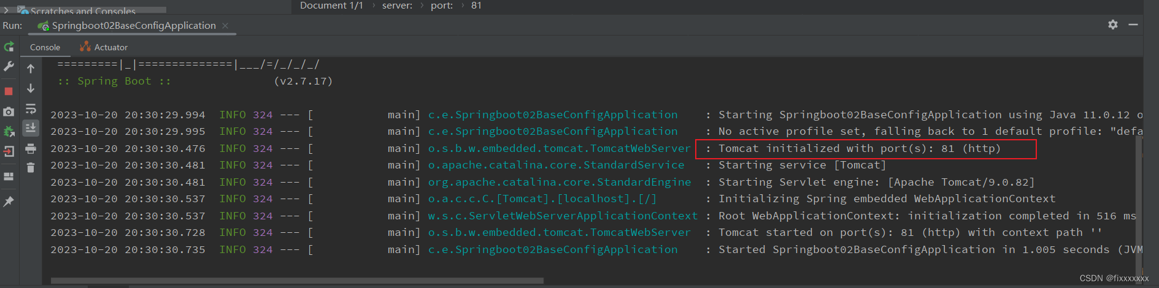This screenshot has height=288, width=1159.
Task: Click the org.apache.catalina.core.StandardEngine logger name
Action: click(560, 182)
